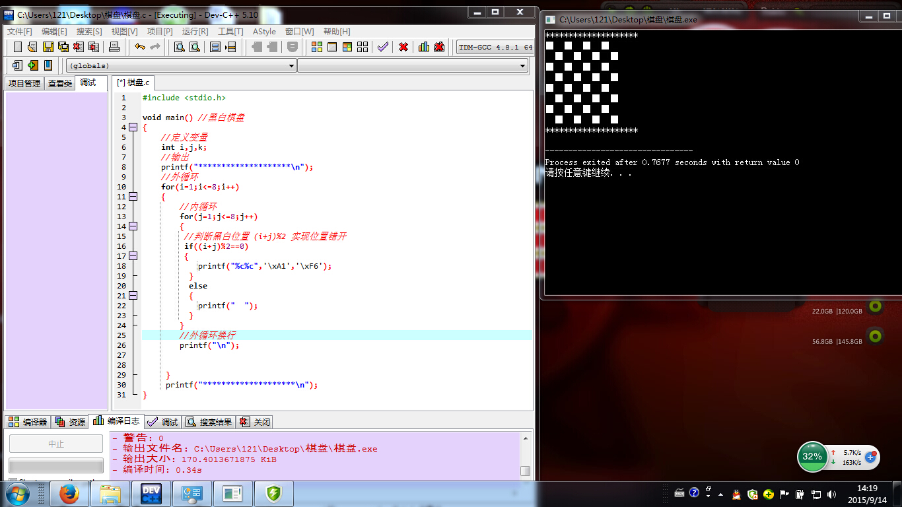The width and height of the screenshot is (902, 507).
Task: Click the Compile icon with four squares
Action: tap(317, 47)
